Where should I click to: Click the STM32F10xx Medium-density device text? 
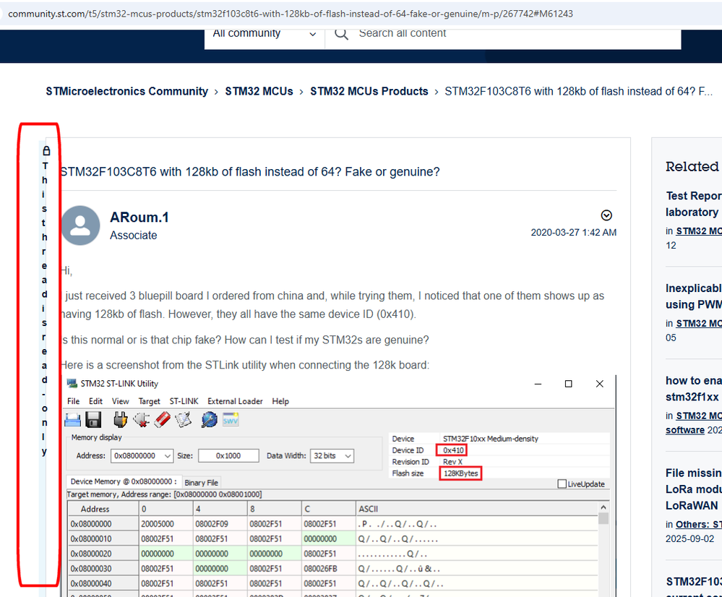(491, 439)
